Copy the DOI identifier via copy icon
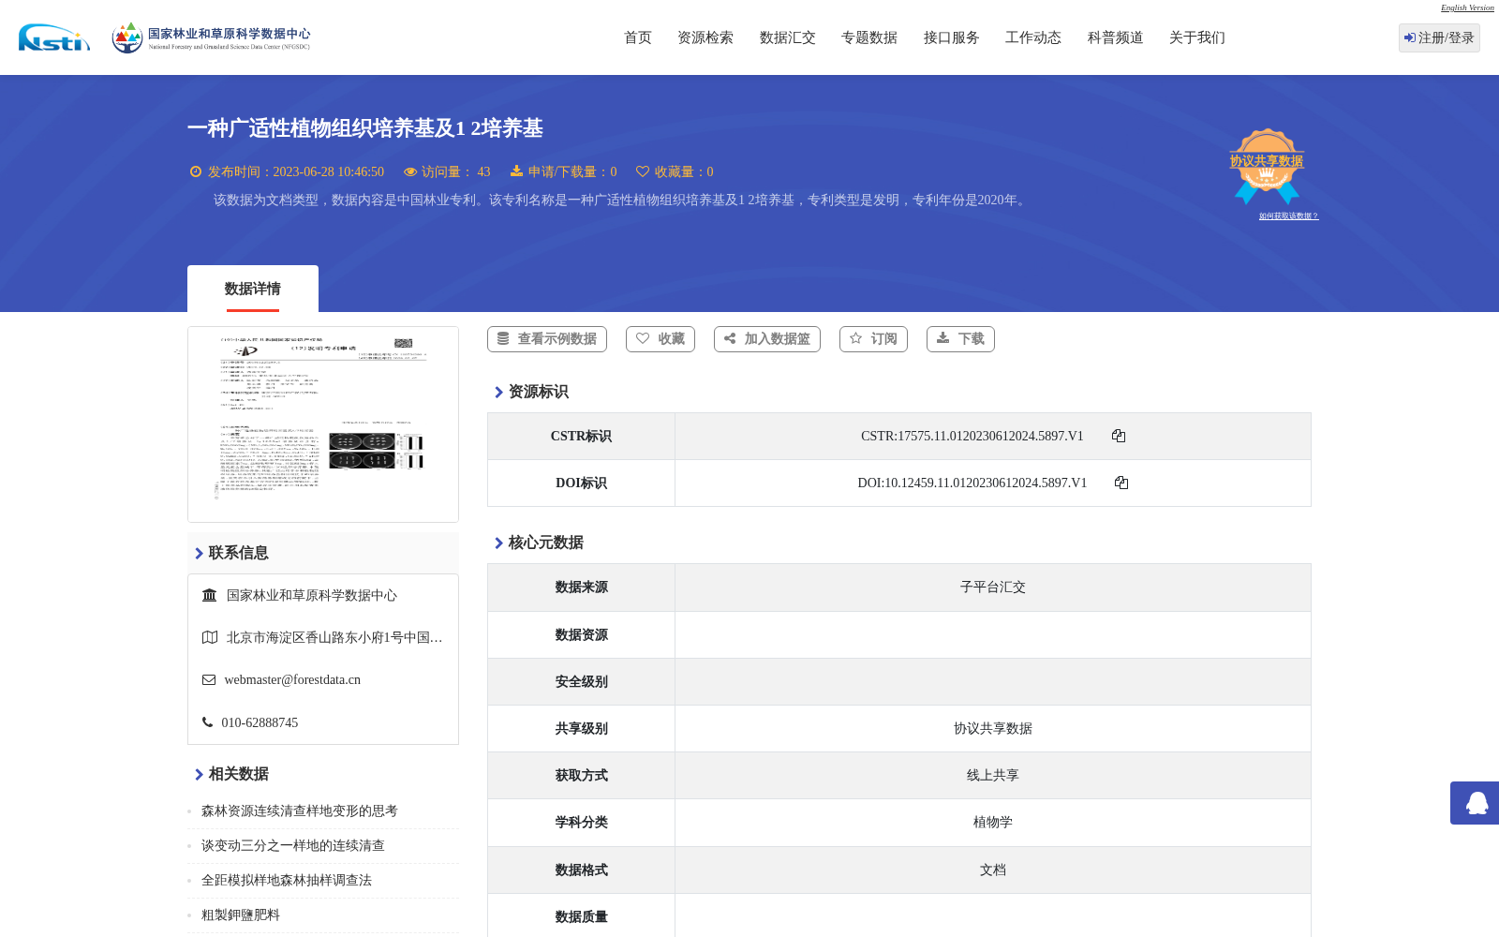This screenshot has width=1499, height=937. (x=1121, y=483)
